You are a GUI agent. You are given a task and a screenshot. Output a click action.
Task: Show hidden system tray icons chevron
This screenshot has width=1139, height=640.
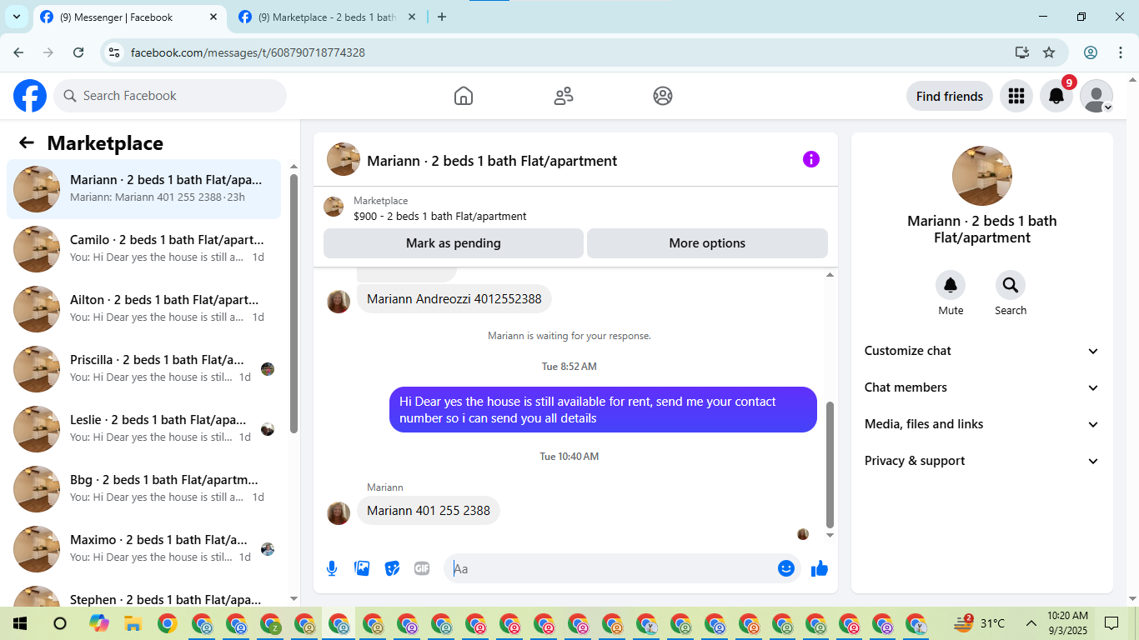[1031, 623]
